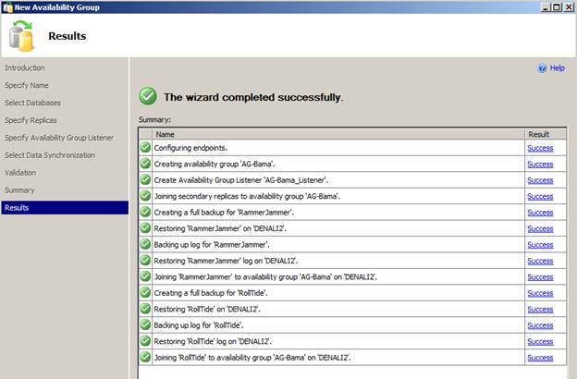Select the "Creating availability group 'AG-Bama'." text
This screenshot has width=577, height=379.
pos(215,165)
